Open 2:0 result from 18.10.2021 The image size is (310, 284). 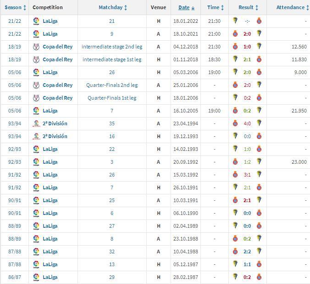[247, 34]
